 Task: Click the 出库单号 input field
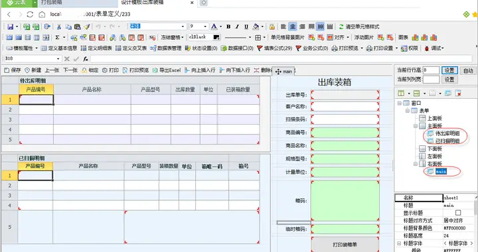pyautogui.click(x=345, y=95)
